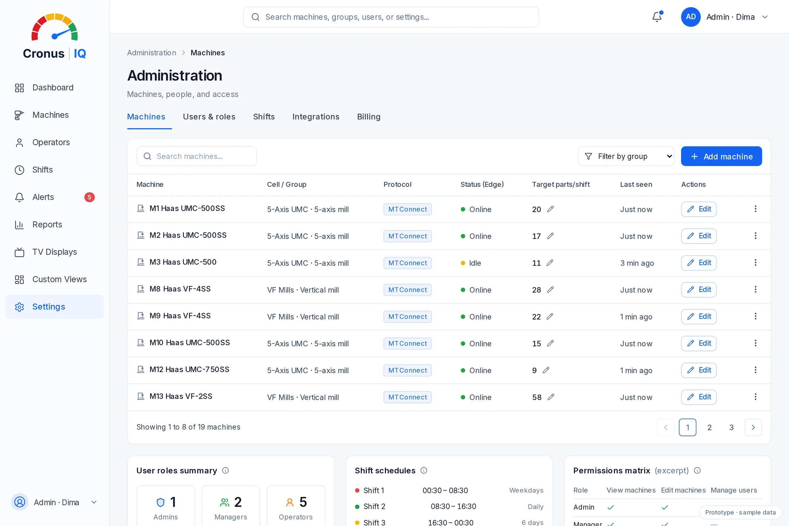The image size is (789, 526).
Task: Show info for Shift schedules
Action: (424, 470)
